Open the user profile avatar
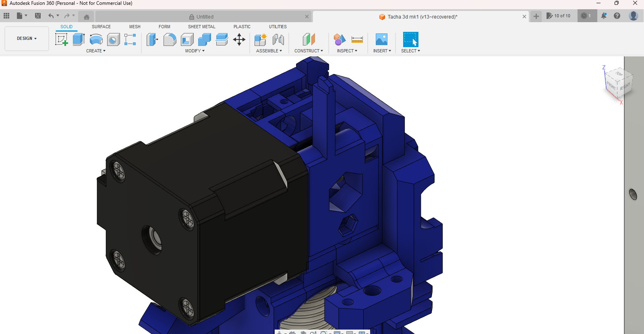This screenshot has height=334, width=644. click(x=634, y=16)
